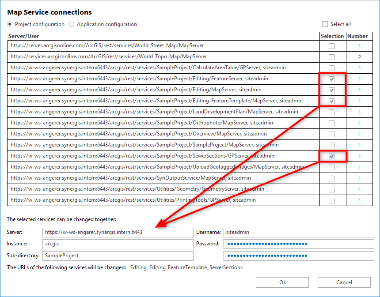
Task: Click inside the Instance input field
Action: pyautogui.click(x=117, y=244)
